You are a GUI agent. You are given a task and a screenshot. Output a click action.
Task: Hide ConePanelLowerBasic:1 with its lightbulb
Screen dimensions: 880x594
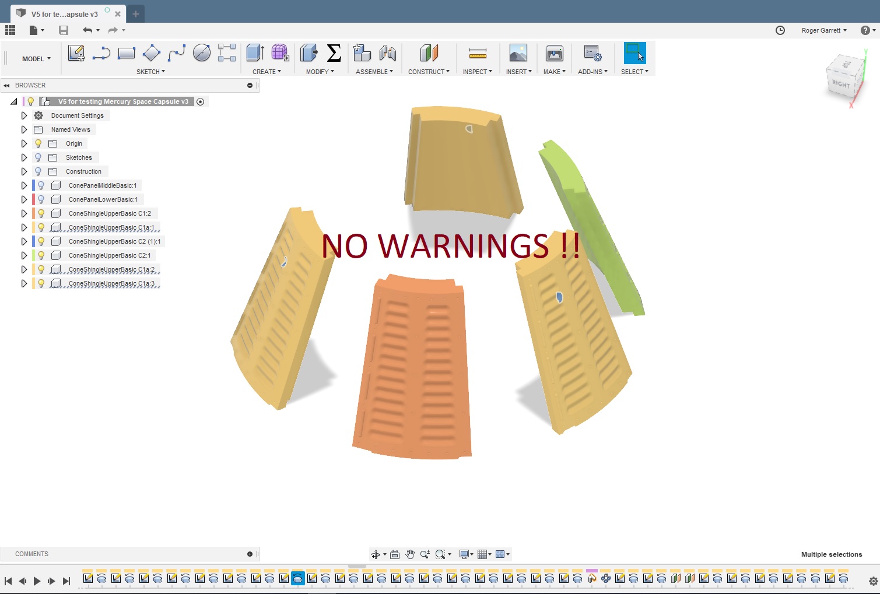coord(40,199)
